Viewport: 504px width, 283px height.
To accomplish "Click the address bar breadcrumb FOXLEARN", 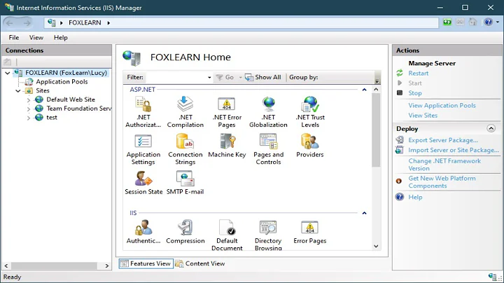I will (x=85, y=23).
